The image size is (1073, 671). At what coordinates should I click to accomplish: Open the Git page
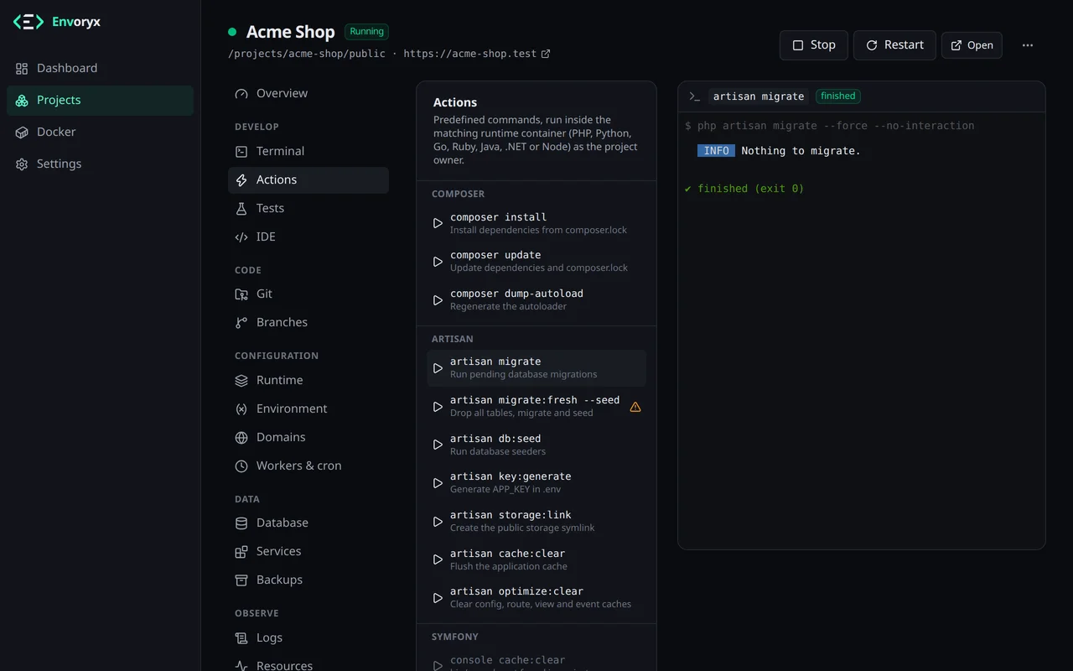pyautogui.click(x=308, y=294)
